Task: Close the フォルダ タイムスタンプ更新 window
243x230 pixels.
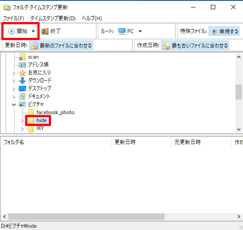Action: coord(233,7)
